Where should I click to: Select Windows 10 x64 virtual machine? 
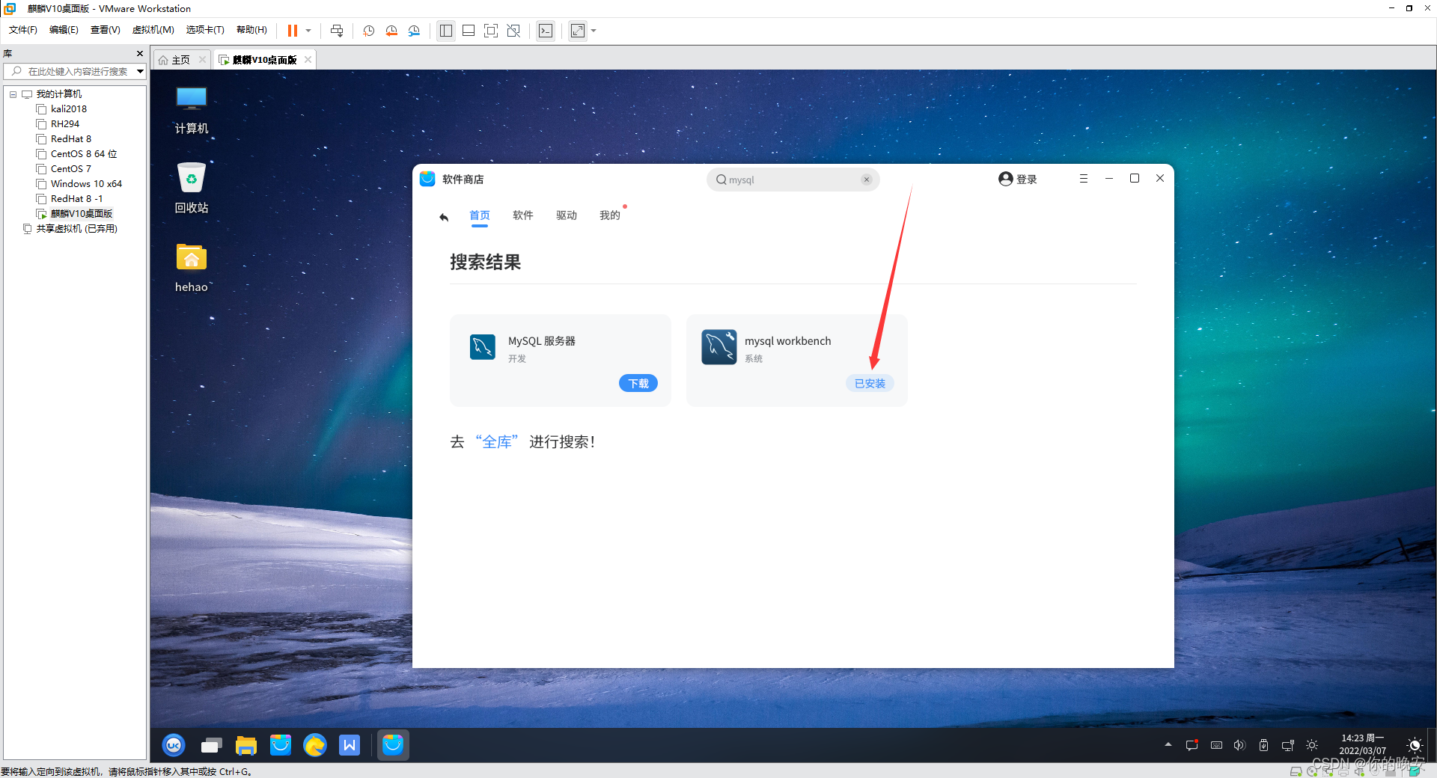tap(86, 184)
